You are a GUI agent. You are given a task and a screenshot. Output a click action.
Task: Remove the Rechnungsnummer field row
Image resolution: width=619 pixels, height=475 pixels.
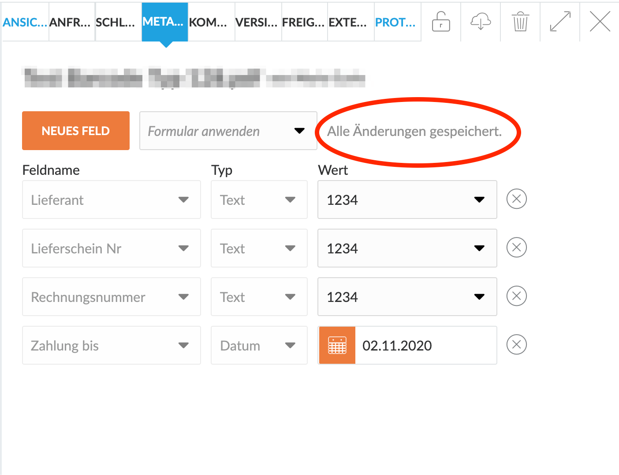point(517,296)
